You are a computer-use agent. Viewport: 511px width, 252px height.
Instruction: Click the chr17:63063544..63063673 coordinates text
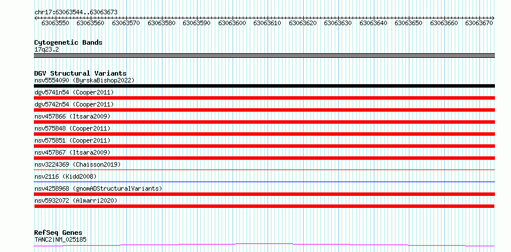tap(76, 12)
